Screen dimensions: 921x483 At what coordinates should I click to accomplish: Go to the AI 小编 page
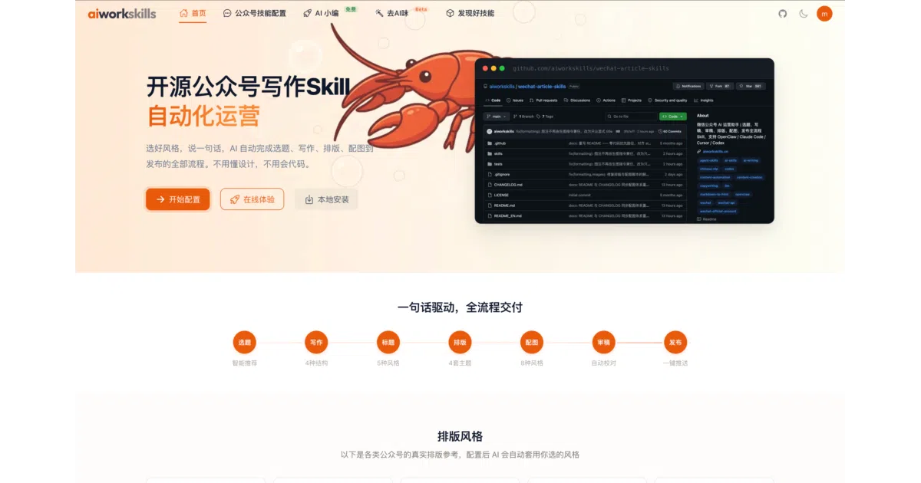[321, 13]
